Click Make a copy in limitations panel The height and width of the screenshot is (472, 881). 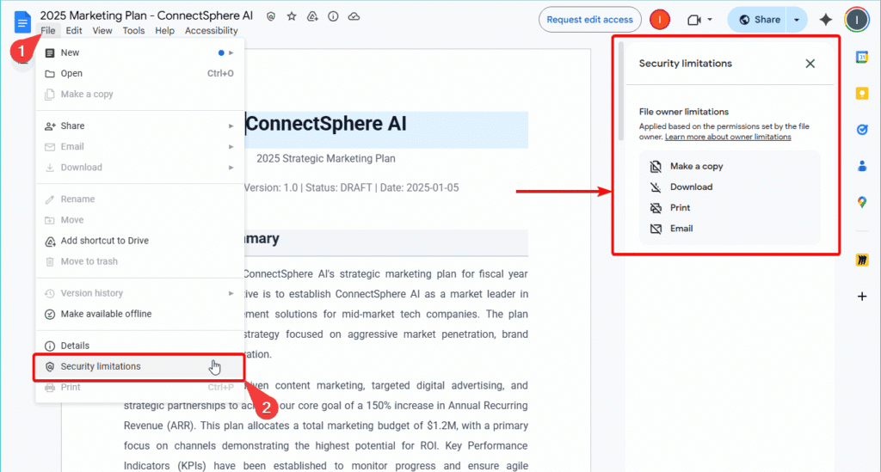point(696,166)
